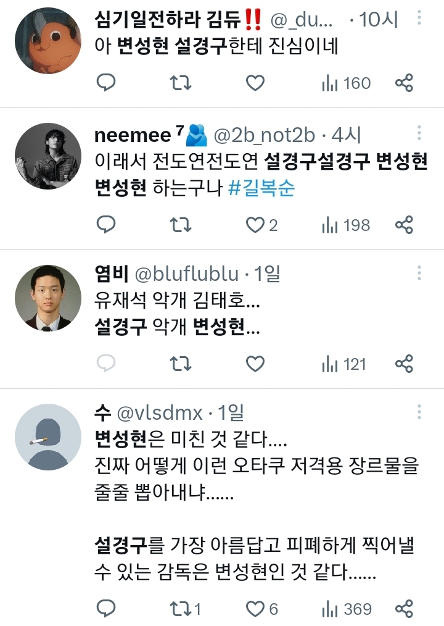Screen dimensions: 444x626
Task: Like the 김듀 tweet
Action: tap(255, 83)
